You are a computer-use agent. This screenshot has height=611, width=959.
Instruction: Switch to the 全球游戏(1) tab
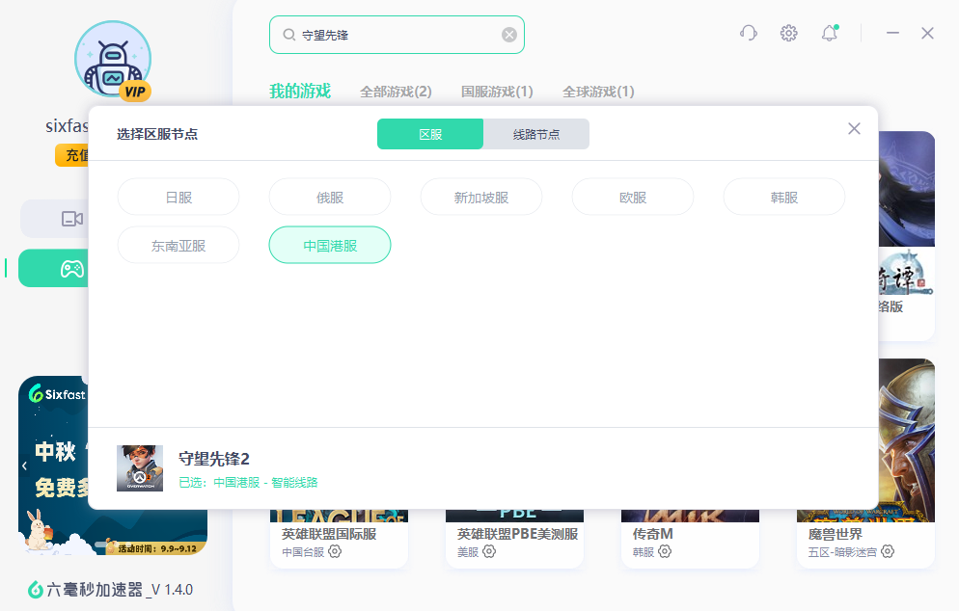(598, 92)
